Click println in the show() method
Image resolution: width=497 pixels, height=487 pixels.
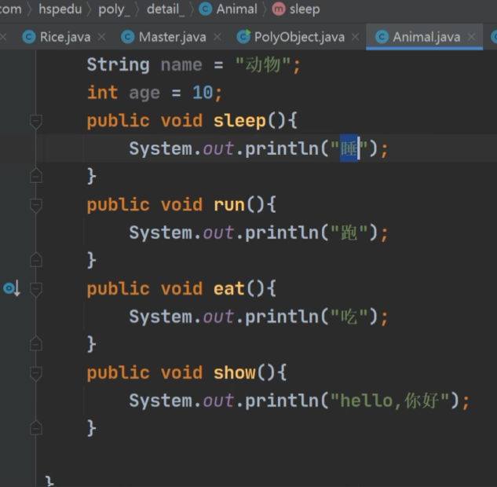282,401
